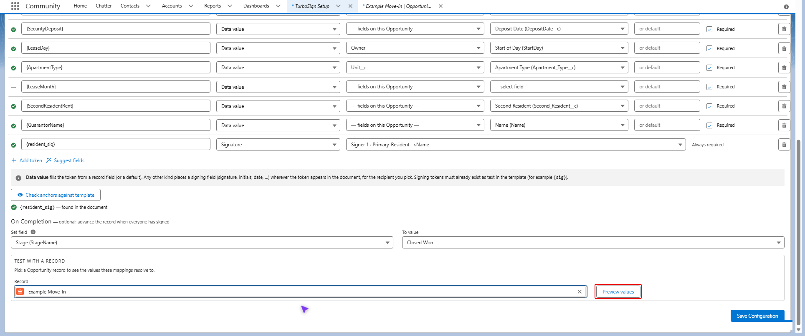Click the Suggest fields link
Image resolution: width=805 pixels, height=336 pixels.
(65, 160)
